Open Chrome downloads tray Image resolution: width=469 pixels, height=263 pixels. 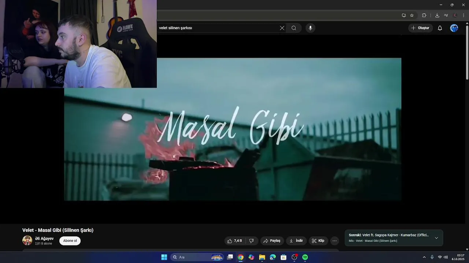pos(437,15)
